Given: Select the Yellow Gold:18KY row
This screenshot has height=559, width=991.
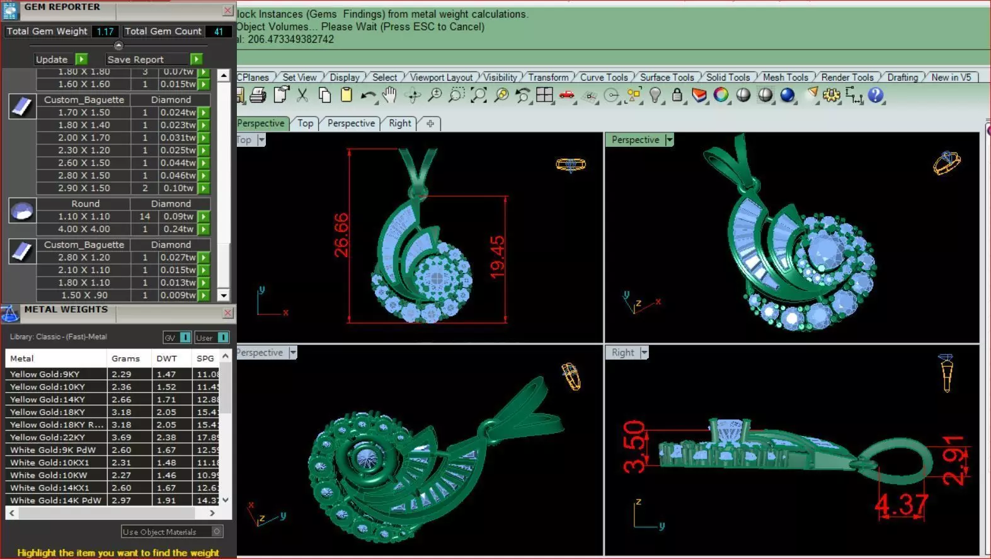Looking at the screenshot, I should click(x=112, y=412).
